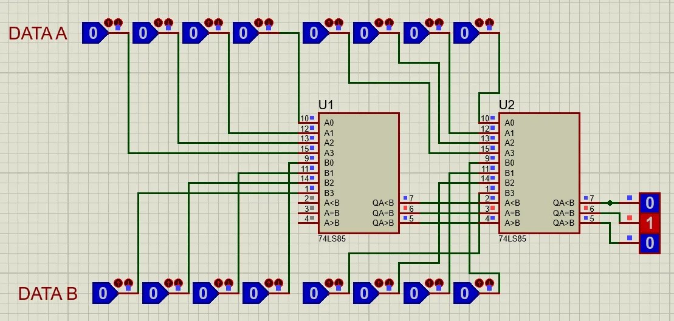Click up arrow on DATA A U2-A3 input
Image resolution: width=674 pixels, height=321 pixels.
pyautogui.click(x=329, y=22)
